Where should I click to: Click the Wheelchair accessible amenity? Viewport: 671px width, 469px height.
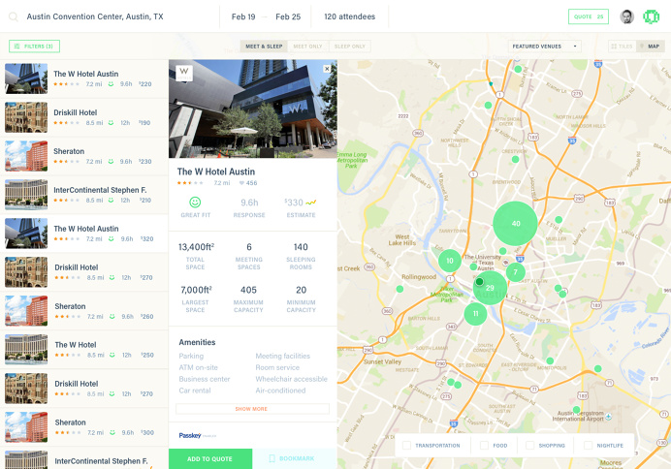point(291,379)
